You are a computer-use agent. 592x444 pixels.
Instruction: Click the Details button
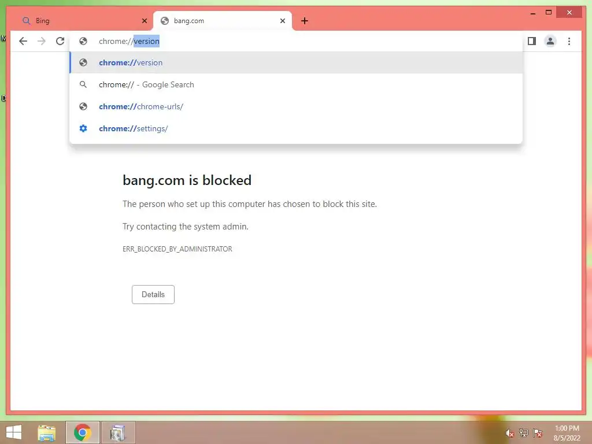point(153,294)
